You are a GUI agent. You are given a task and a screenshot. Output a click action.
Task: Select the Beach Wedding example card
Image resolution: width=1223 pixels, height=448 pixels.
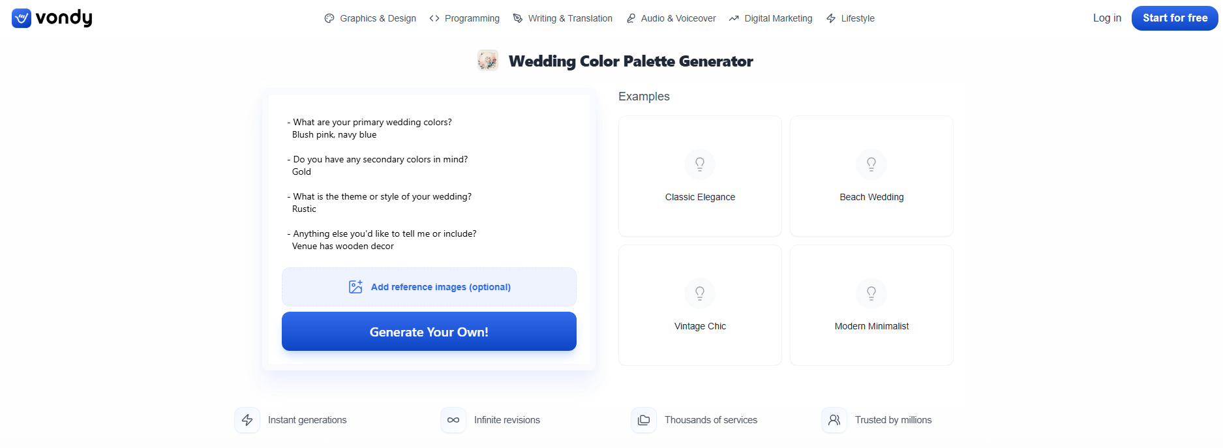871,176
